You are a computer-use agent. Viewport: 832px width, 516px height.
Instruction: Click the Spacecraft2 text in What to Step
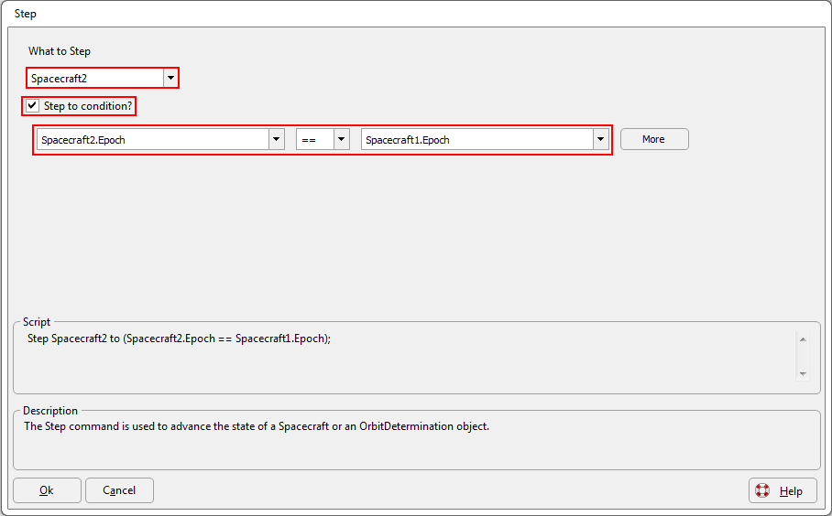click(x=59, y=79)
